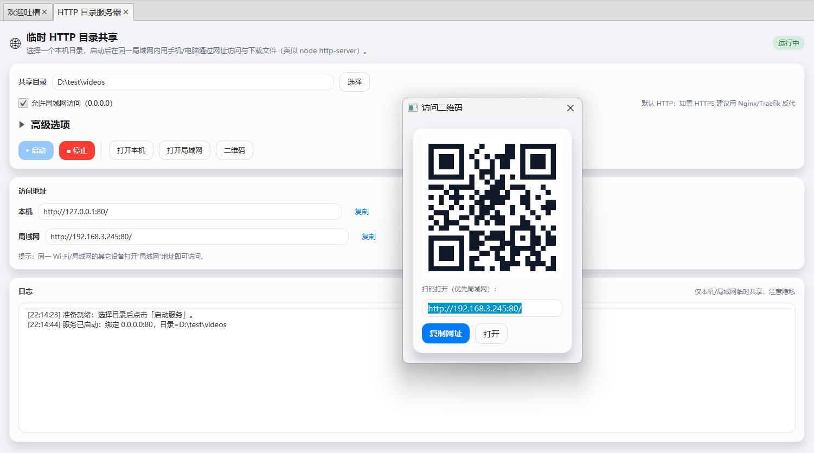Click the small icon in the QR dialog title bar
Viewport: 814px width, 453px height.
click(413, 108)
